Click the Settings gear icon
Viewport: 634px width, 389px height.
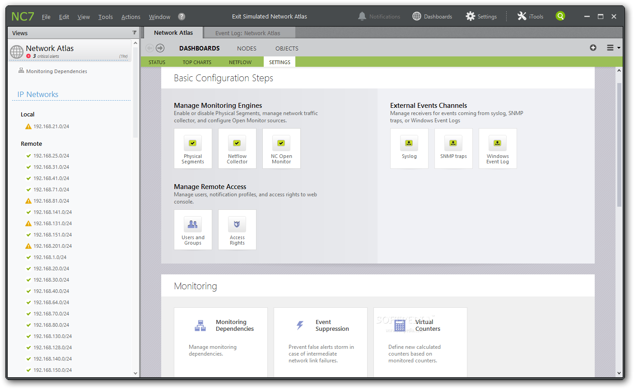coord(470,16)
